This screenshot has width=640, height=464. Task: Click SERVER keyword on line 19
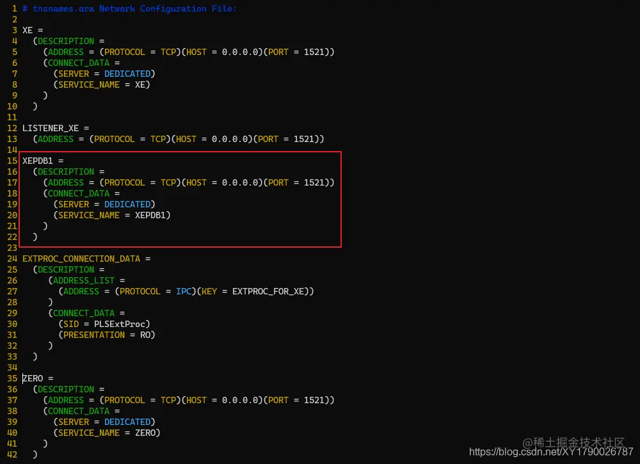point(74,204)
